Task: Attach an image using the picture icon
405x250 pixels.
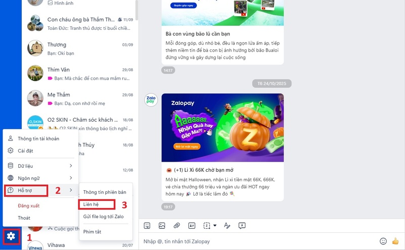Action: pos(162,226)
